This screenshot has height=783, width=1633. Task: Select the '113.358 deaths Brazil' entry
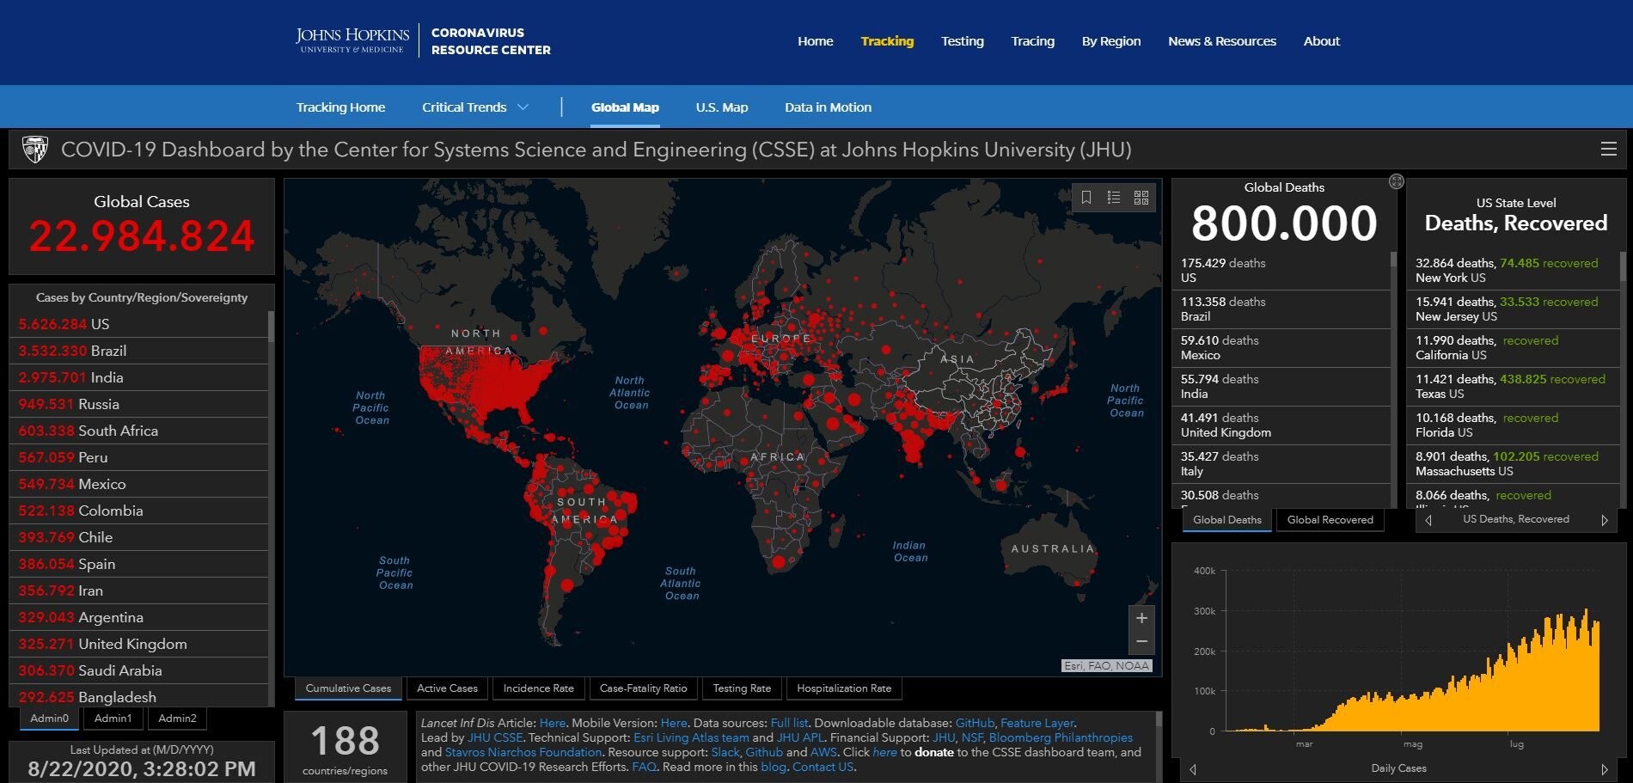coord(1281,309)
